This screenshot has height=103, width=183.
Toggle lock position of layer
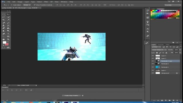pyautogui.click(x=163, y=53)
